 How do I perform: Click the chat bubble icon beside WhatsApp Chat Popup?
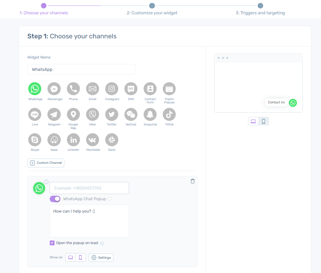tap(110, 199)
